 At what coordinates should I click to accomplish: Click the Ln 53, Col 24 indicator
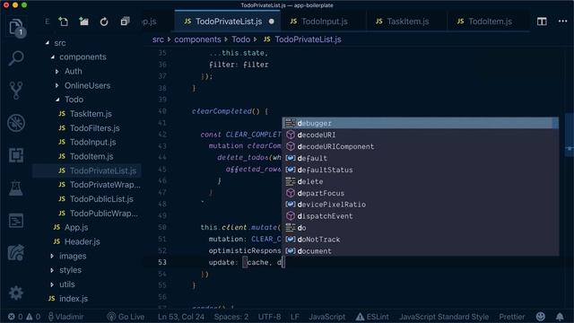coord(181,317)
